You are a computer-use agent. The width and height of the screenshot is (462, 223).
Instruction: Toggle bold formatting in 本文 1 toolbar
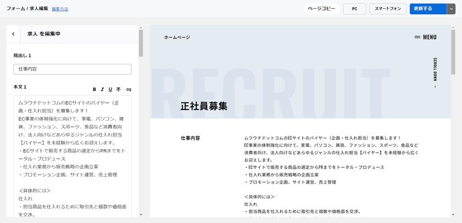pos(95,89)
